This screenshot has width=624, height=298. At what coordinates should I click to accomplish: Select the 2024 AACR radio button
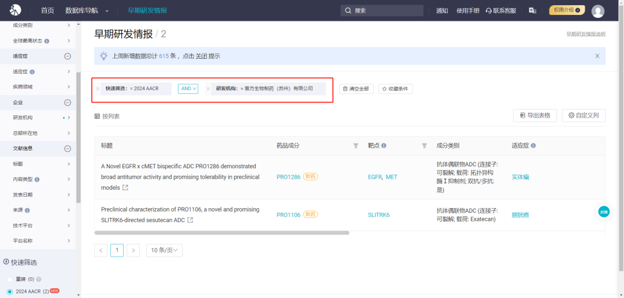point(10,291)
